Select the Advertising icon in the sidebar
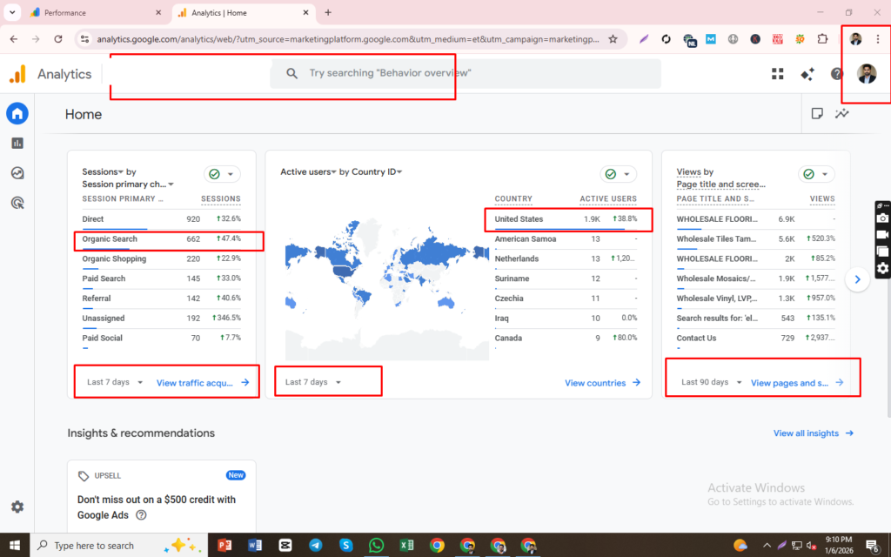 tap(17, 202)
